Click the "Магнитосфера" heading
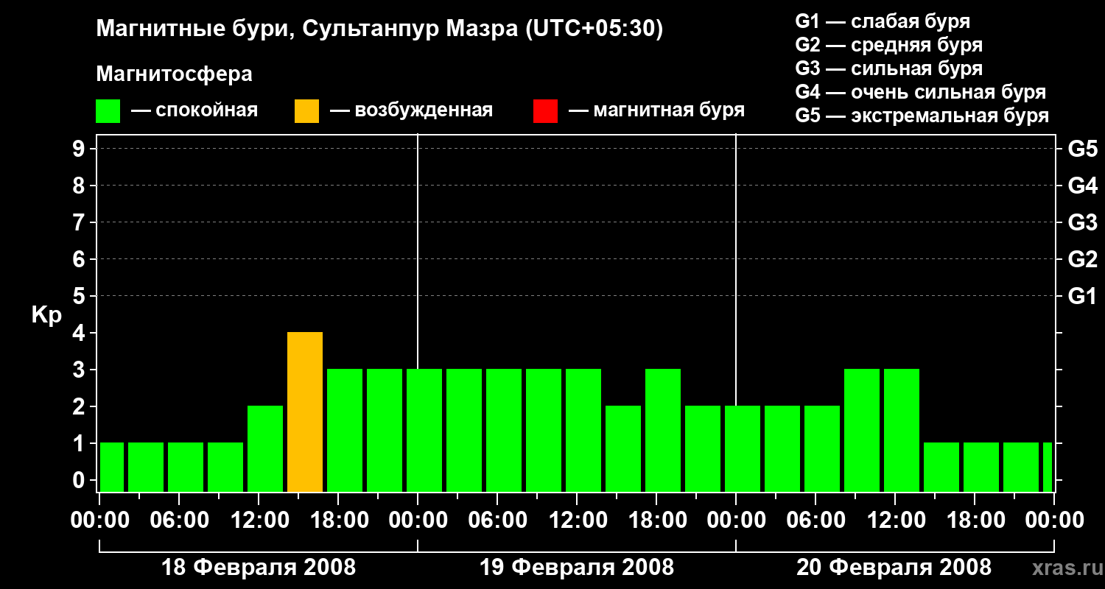 click(174, 74)
